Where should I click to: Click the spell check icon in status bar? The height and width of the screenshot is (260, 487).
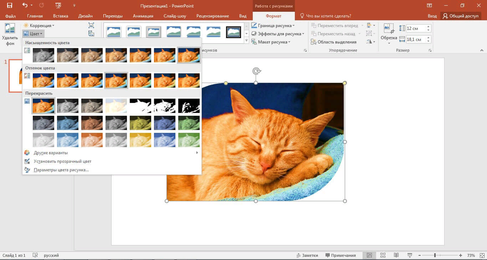click(35, 255)
